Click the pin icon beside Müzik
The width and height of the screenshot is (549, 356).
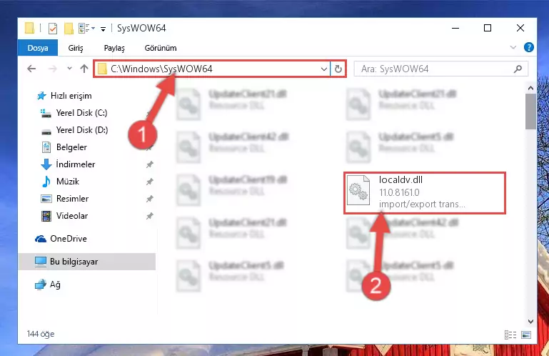pos(149,182)
